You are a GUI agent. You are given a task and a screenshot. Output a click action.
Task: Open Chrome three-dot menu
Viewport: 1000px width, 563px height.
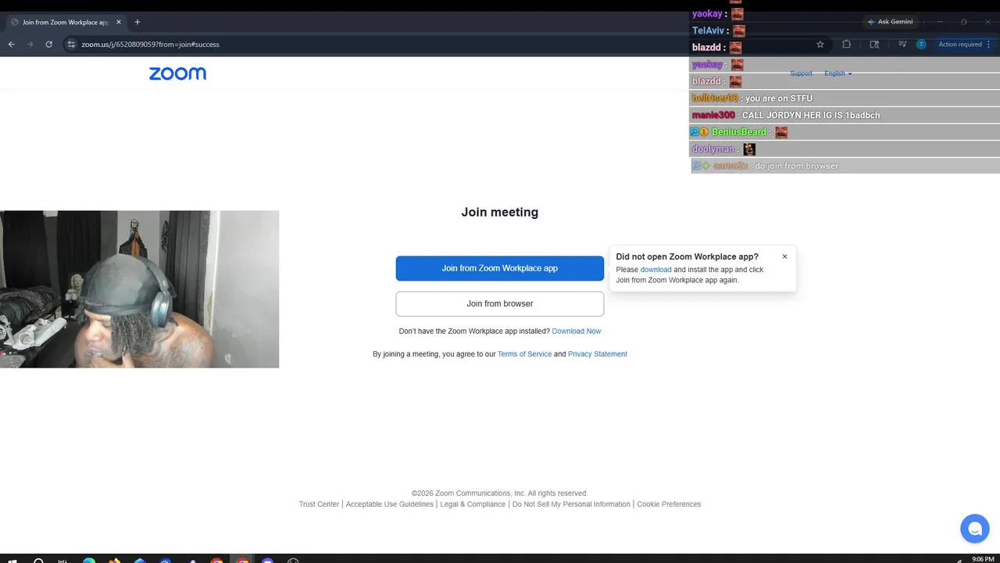click(x=989, y=45)
